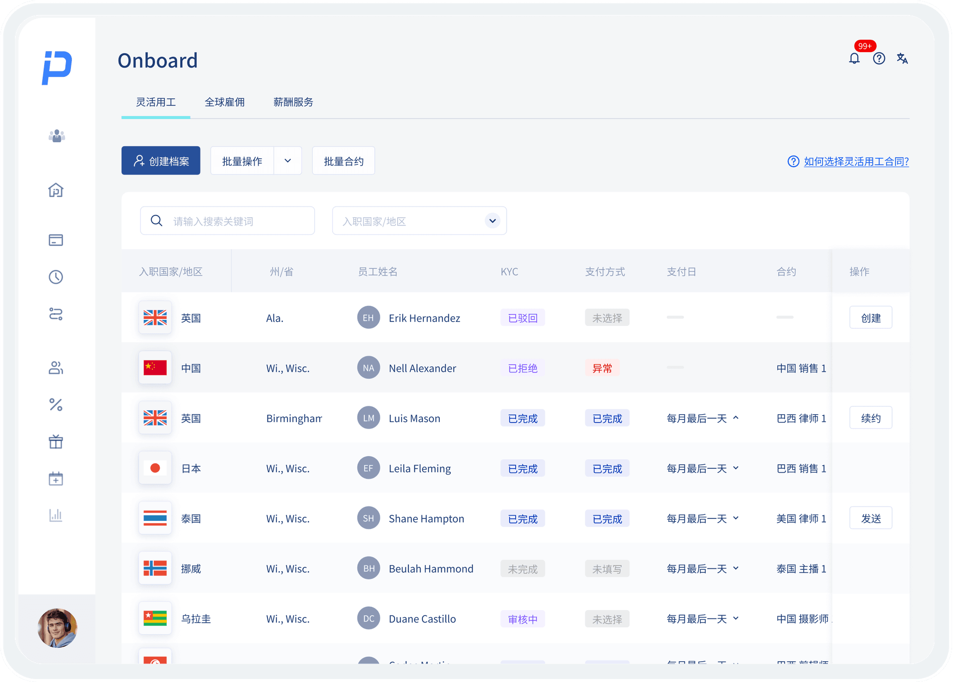Collapse Luis Mason's 每月最后一天 pay day

(x=736, y=418)
